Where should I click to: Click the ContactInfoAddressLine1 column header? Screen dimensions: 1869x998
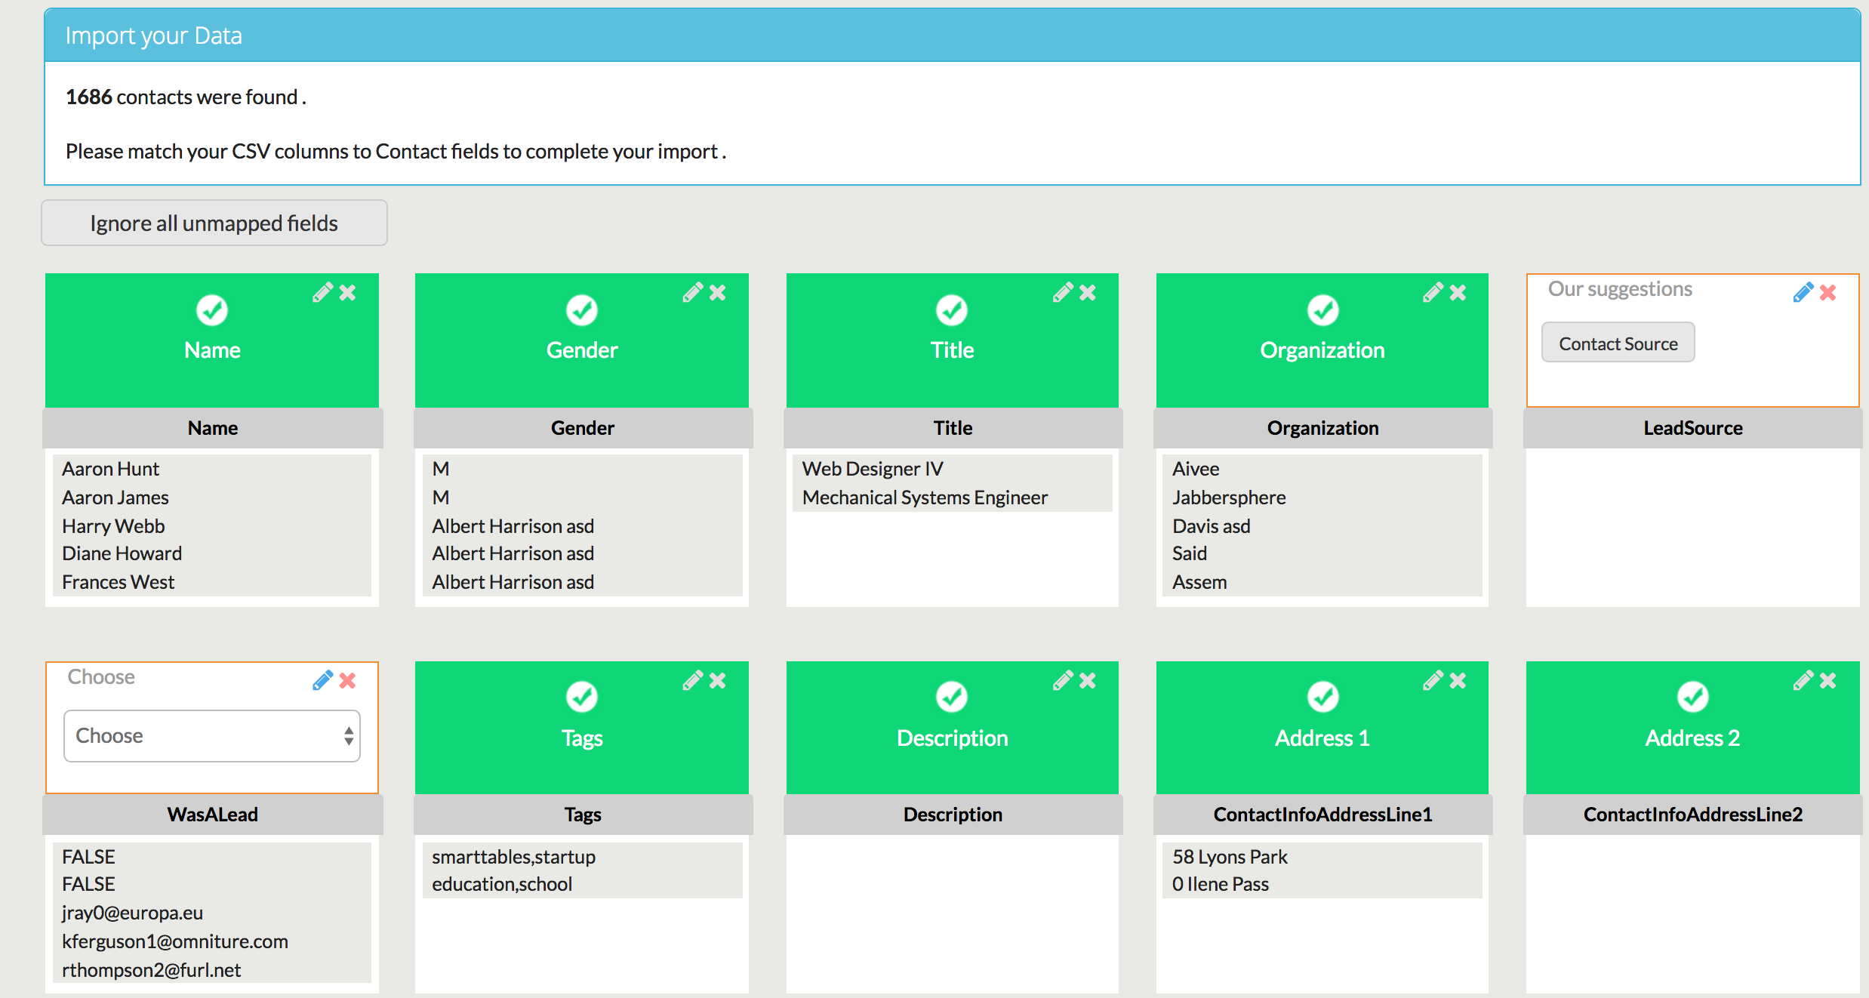pyautogui.click(x=1322, y=815)
